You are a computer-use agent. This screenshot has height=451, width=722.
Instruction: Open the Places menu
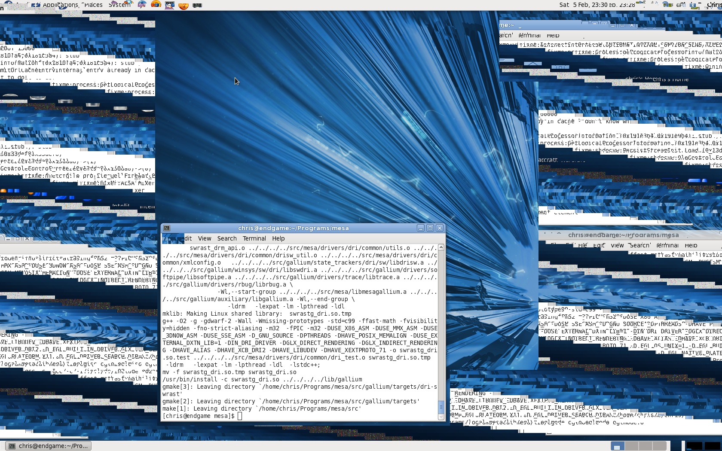click(x=93, y=5)
